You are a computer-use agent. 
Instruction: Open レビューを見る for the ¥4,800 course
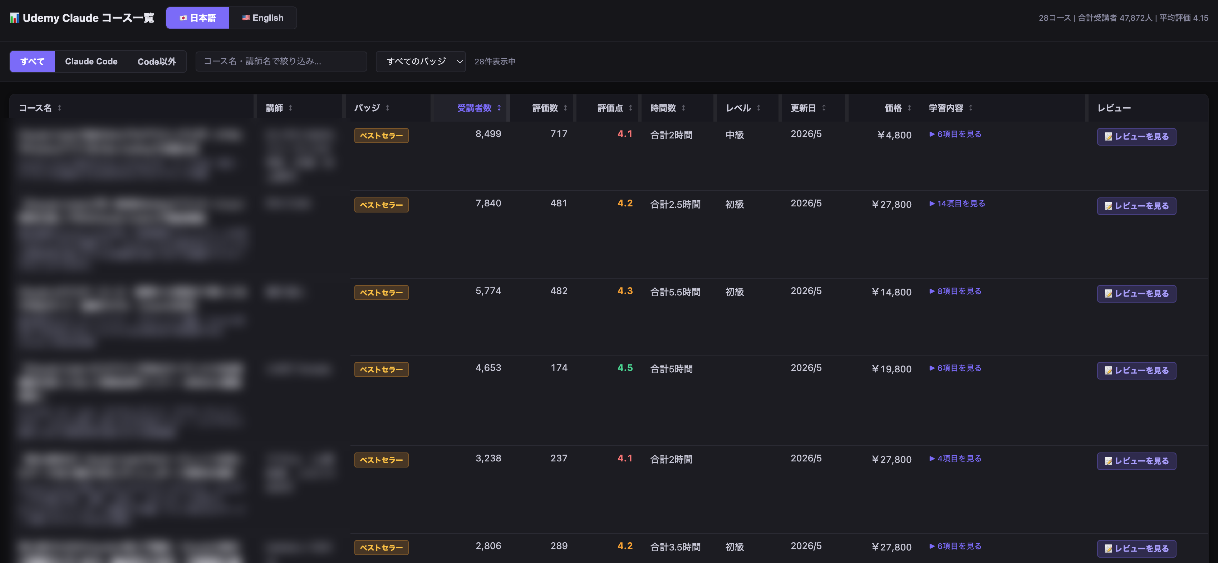point(1136,137)
